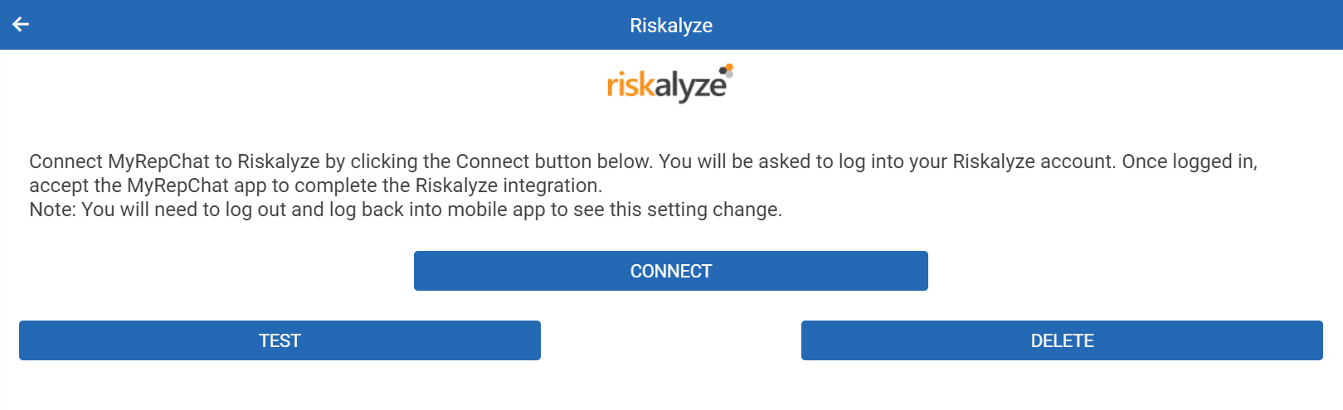Image resolution: width=1343 pixels, height=410 pixels.
Task: Click the 'Note:' line about logging out
Action: 405,210
